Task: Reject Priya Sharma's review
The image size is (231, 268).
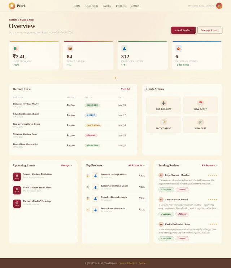Action: pos(182,189)
